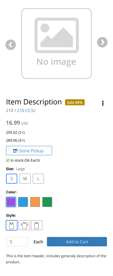
Task: Choose size L option
Action: point(38,179)
